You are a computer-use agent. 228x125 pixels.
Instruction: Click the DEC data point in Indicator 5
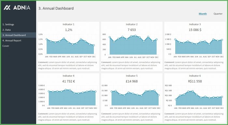point(159,95)
